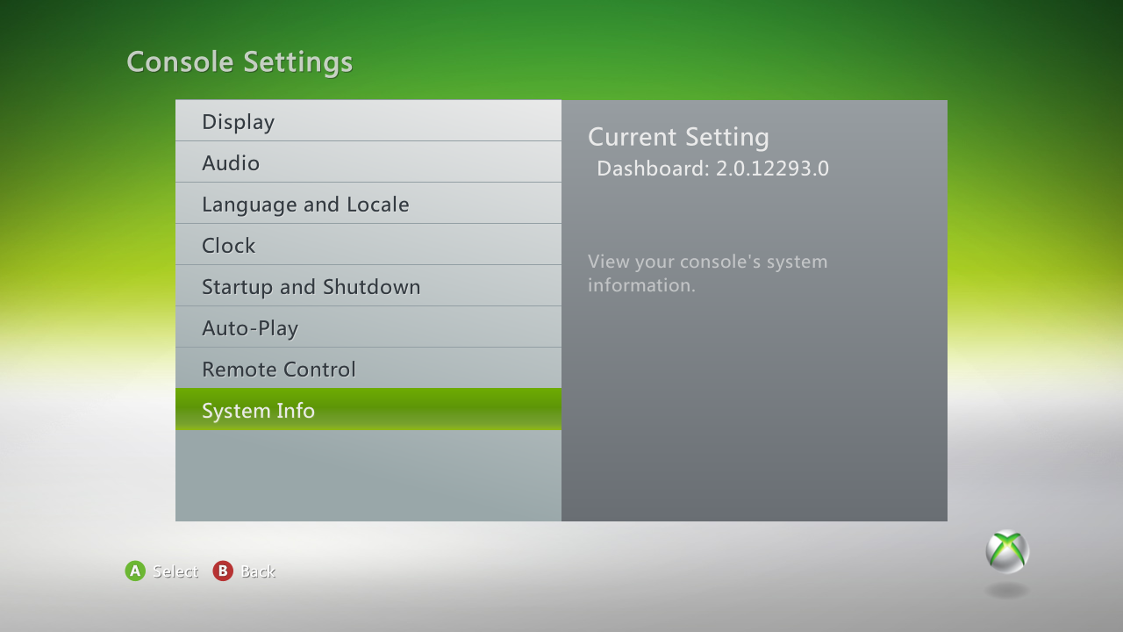The height and width of the screenshot is (632, 1123).
Task: Select Auto-Play from the list
Action: click(x=368, y=327)
